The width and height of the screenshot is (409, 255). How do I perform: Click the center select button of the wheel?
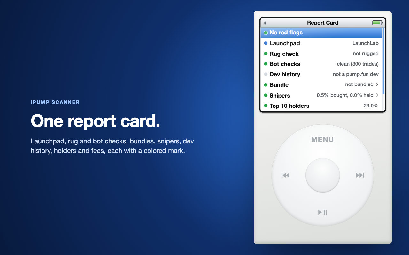click(323, 175)
